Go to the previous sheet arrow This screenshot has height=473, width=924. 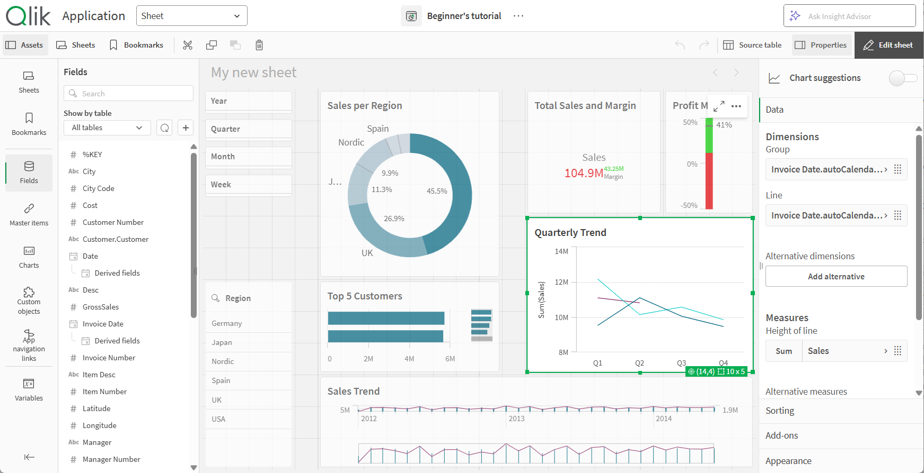pos(716,72)
